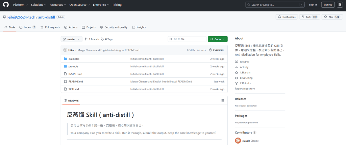Viewport: 346px width, 145px height.
Task: Click the examples folder icon
Action: pyautogui.click(x=66, y=59)
